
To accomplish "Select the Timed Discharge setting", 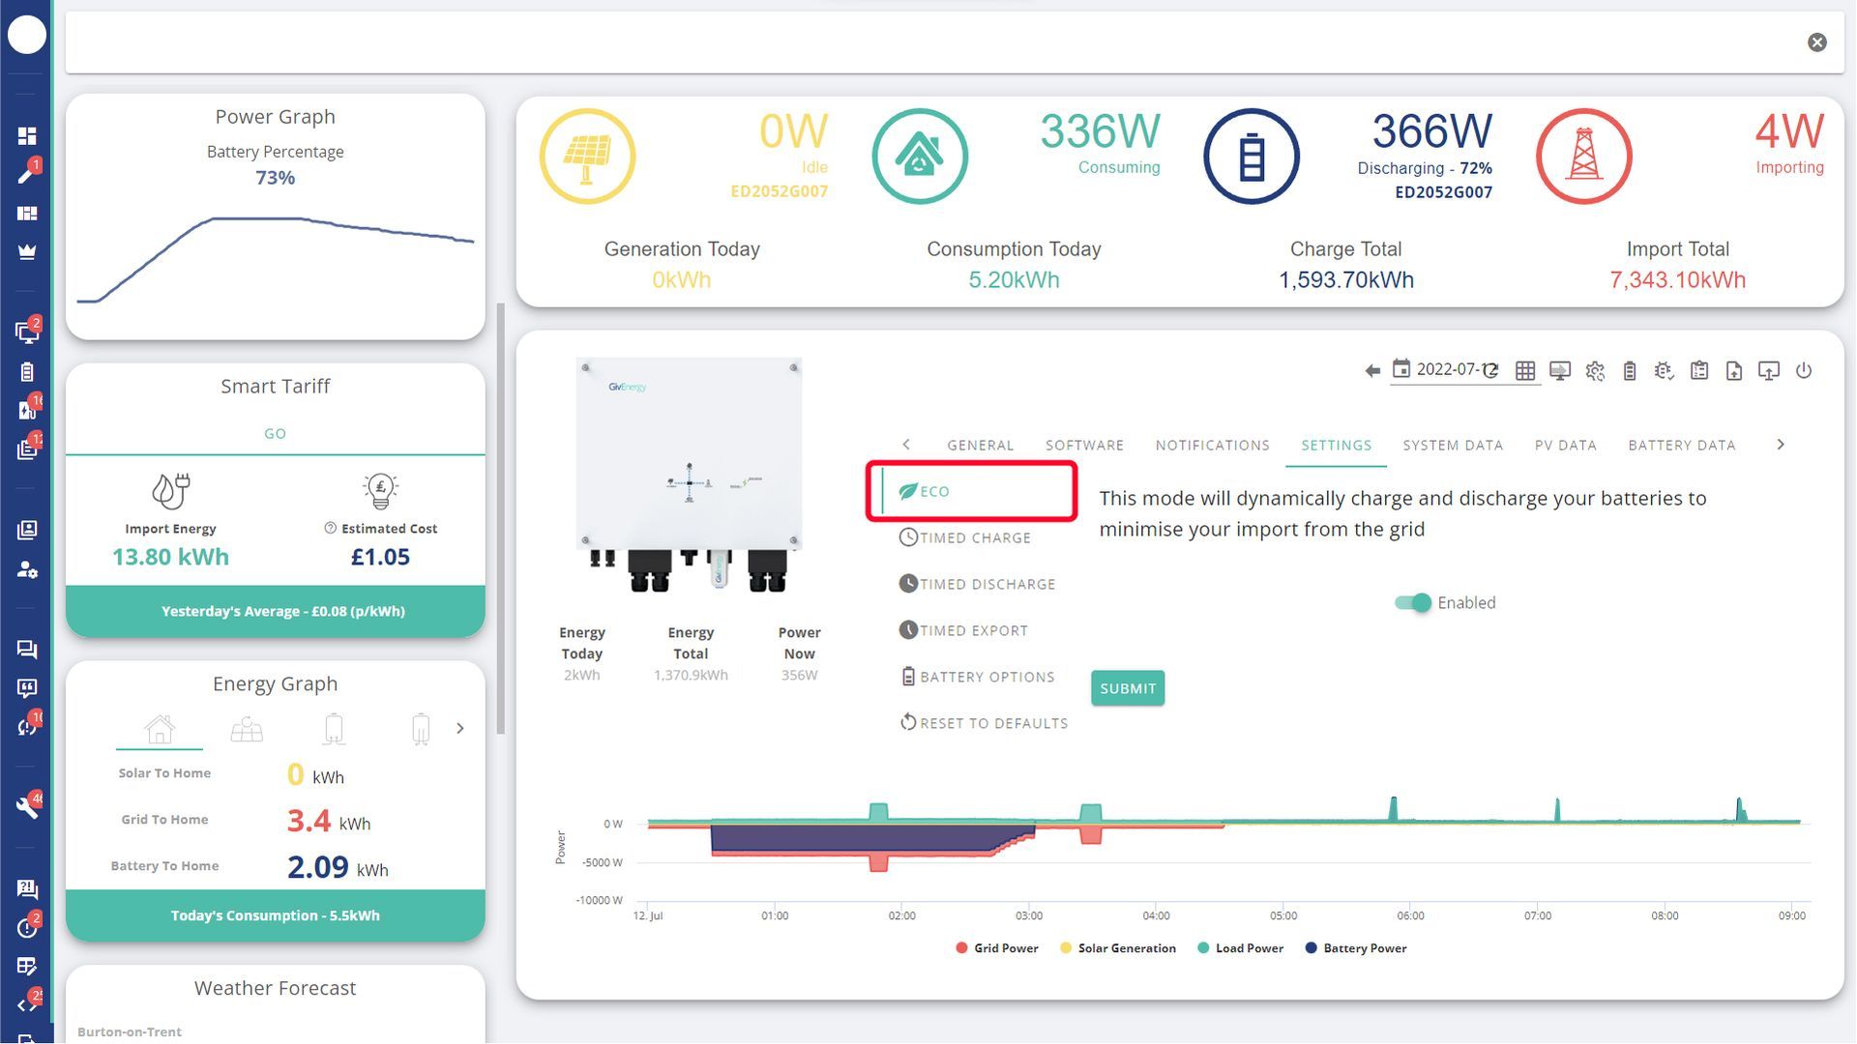I will 977,584.
